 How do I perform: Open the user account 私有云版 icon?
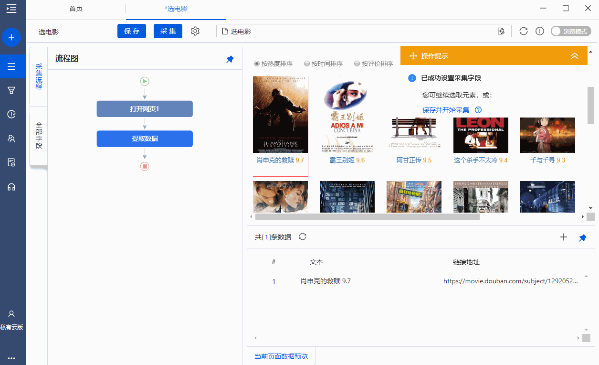click(11, 320)
